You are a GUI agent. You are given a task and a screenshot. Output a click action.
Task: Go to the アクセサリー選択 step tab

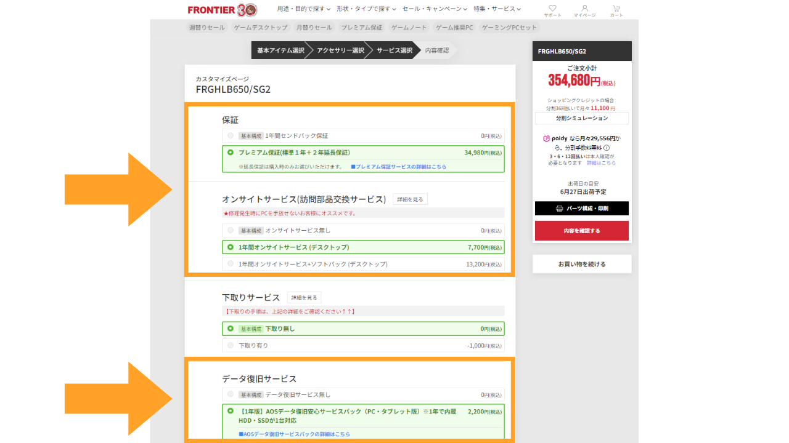[340, 50]
